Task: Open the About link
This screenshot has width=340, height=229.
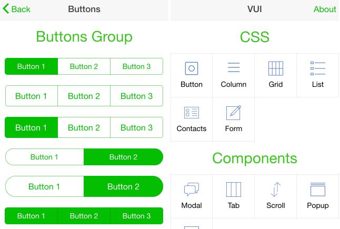Action: click(325, 9)
